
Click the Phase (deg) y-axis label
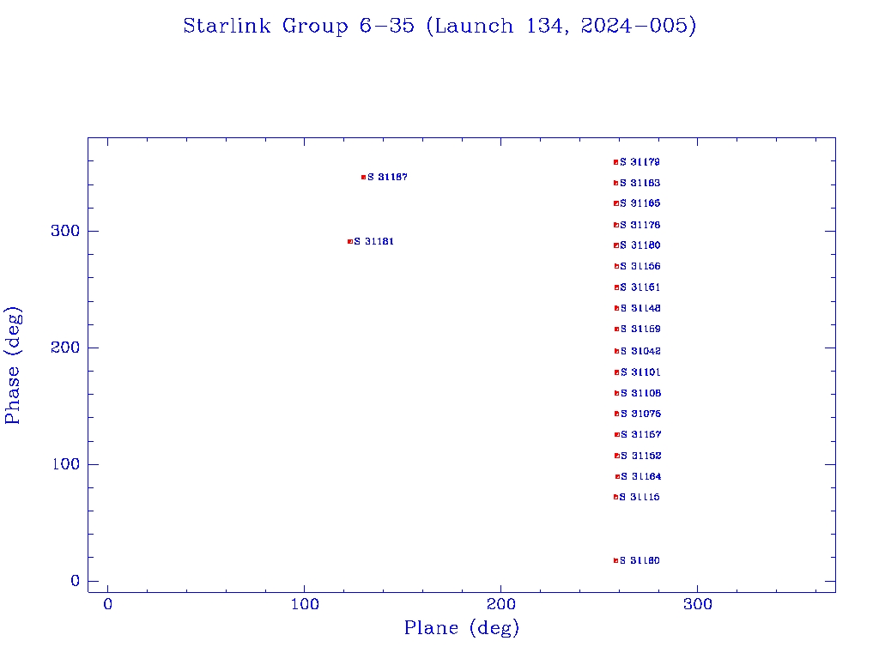pos(13,365)
